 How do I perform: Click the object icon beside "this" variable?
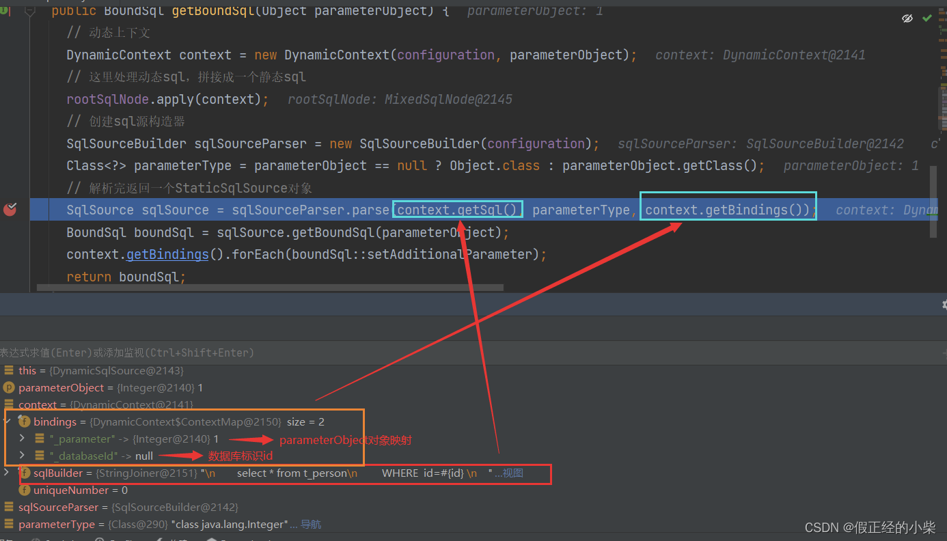click(9, 370)
